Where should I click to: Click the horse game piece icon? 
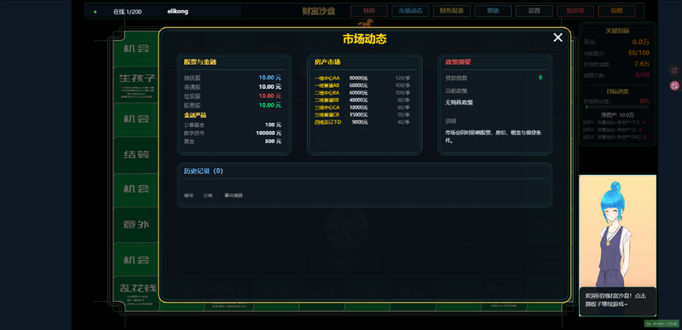click(x=366, y=23)
